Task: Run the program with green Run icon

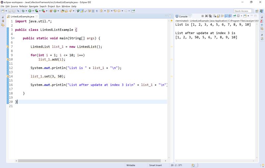Action: coord(30,11)
